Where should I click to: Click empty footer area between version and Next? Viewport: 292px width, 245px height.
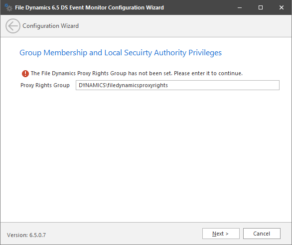pyautogui.click(x=123, y=234)
